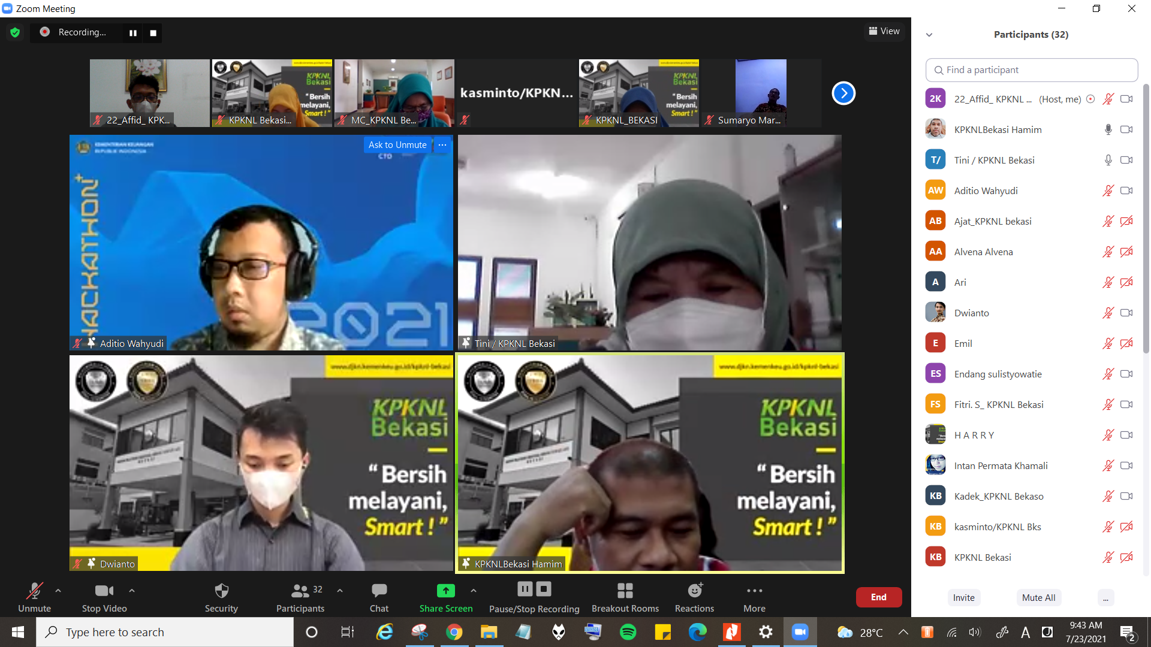Click next page arrow of video thumbnails
The width and height of the screenshot is (1151, 647).
pyautogui.click(x=843, y=93)
